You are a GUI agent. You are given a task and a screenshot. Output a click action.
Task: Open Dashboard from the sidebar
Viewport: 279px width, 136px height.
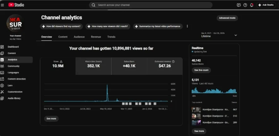point(16,47)
